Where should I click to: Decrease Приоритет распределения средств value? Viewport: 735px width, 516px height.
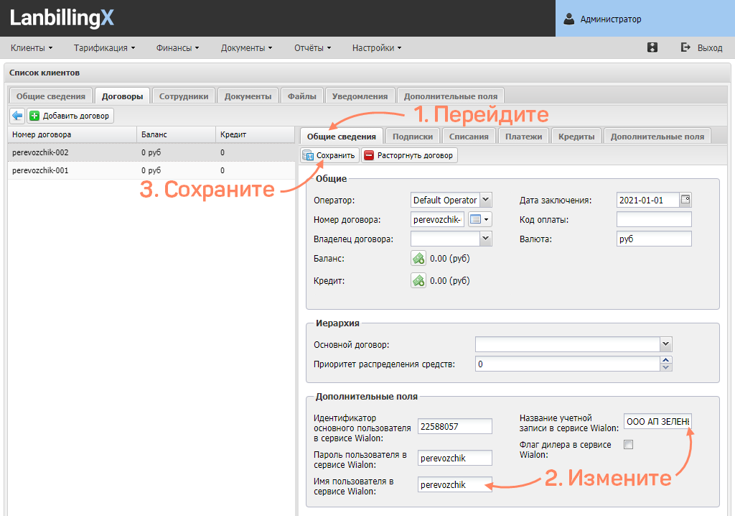pos(665,367)
